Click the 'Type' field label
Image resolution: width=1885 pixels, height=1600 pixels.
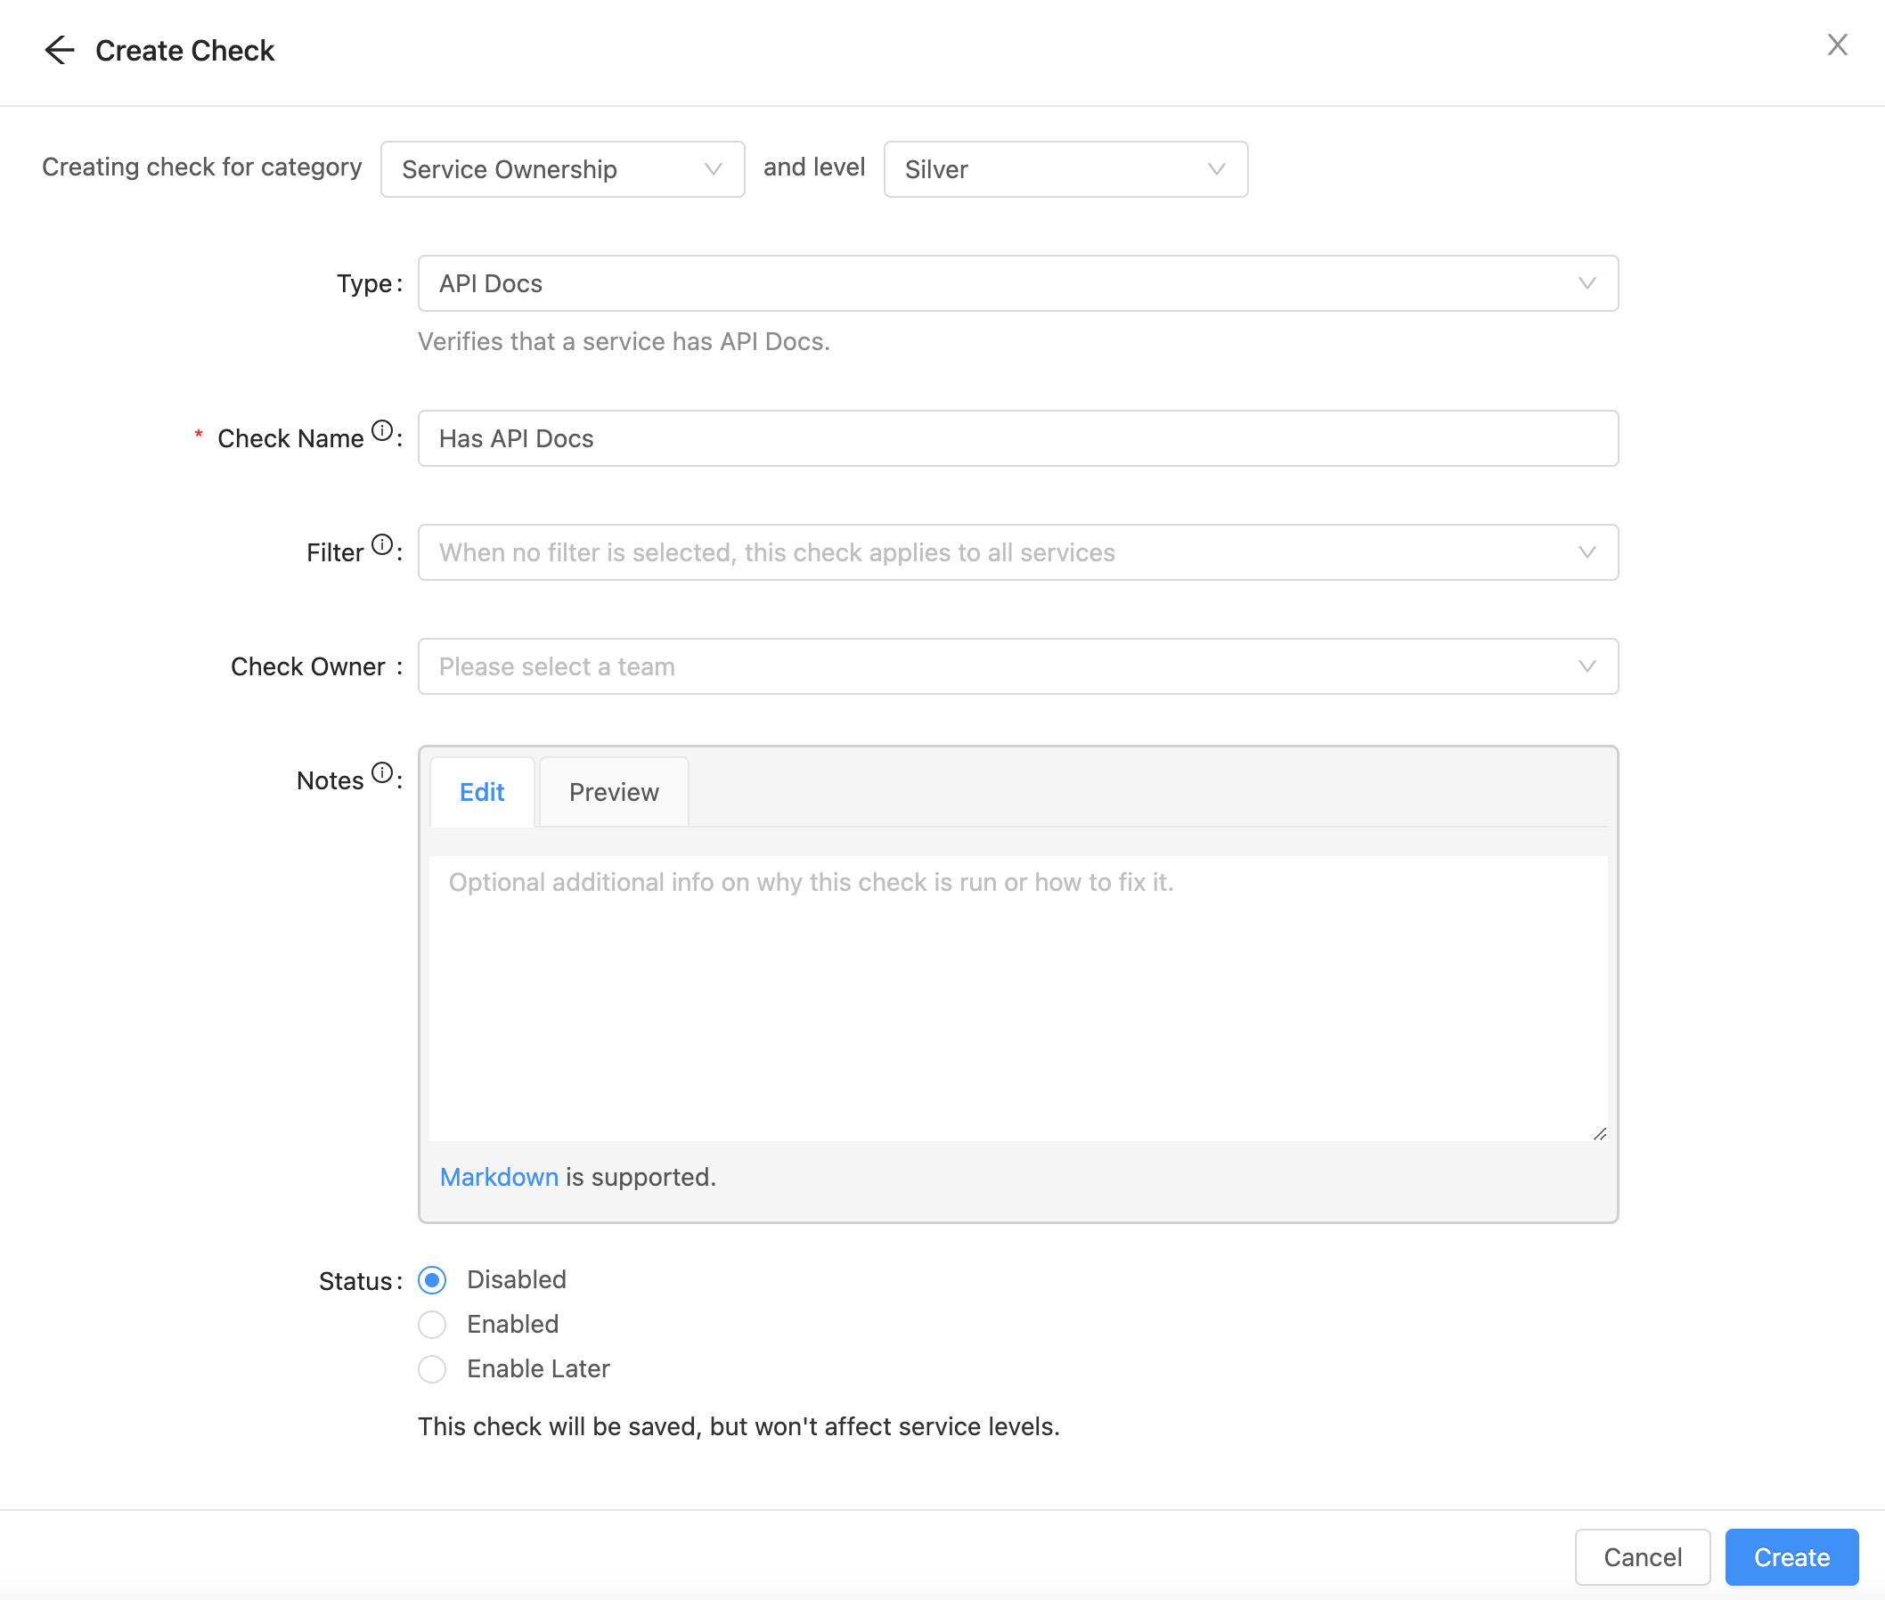click(363, 284)
